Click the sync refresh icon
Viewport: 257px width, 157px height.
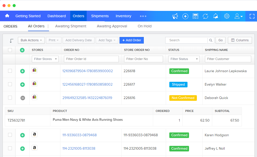coord(205,16)
